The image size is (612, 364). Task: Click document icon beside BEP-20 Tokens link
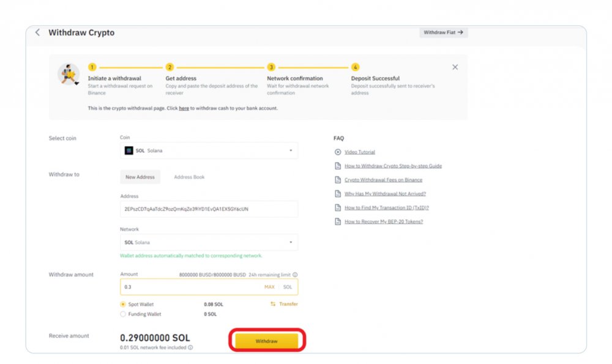(338, 221)
